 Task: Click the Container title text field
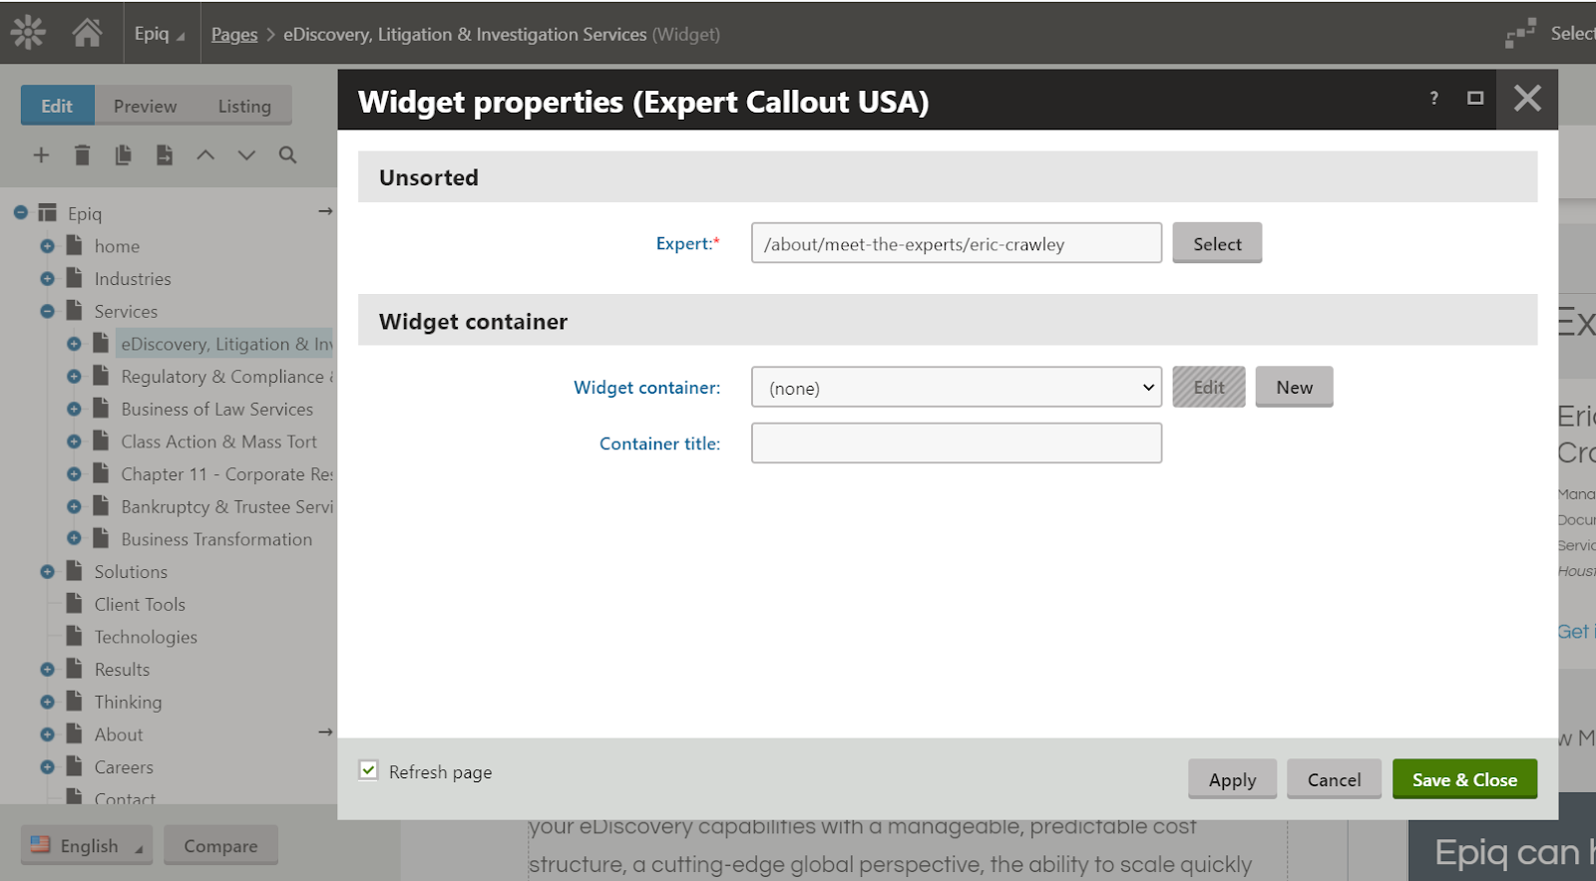point(956,443)
